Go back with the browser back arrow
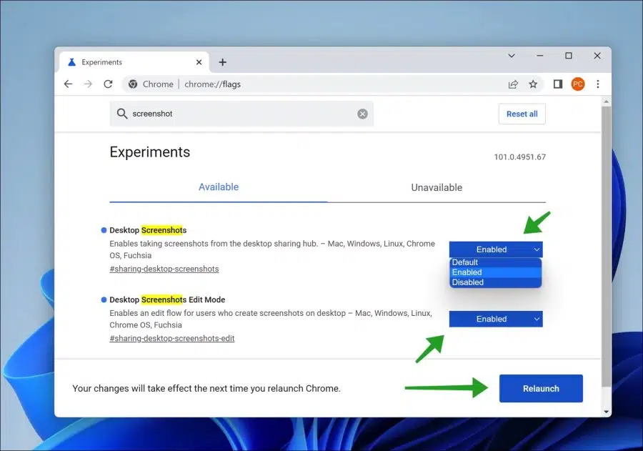Image resolution: width=643 pixels, height=451 pixels. (68, 84)
